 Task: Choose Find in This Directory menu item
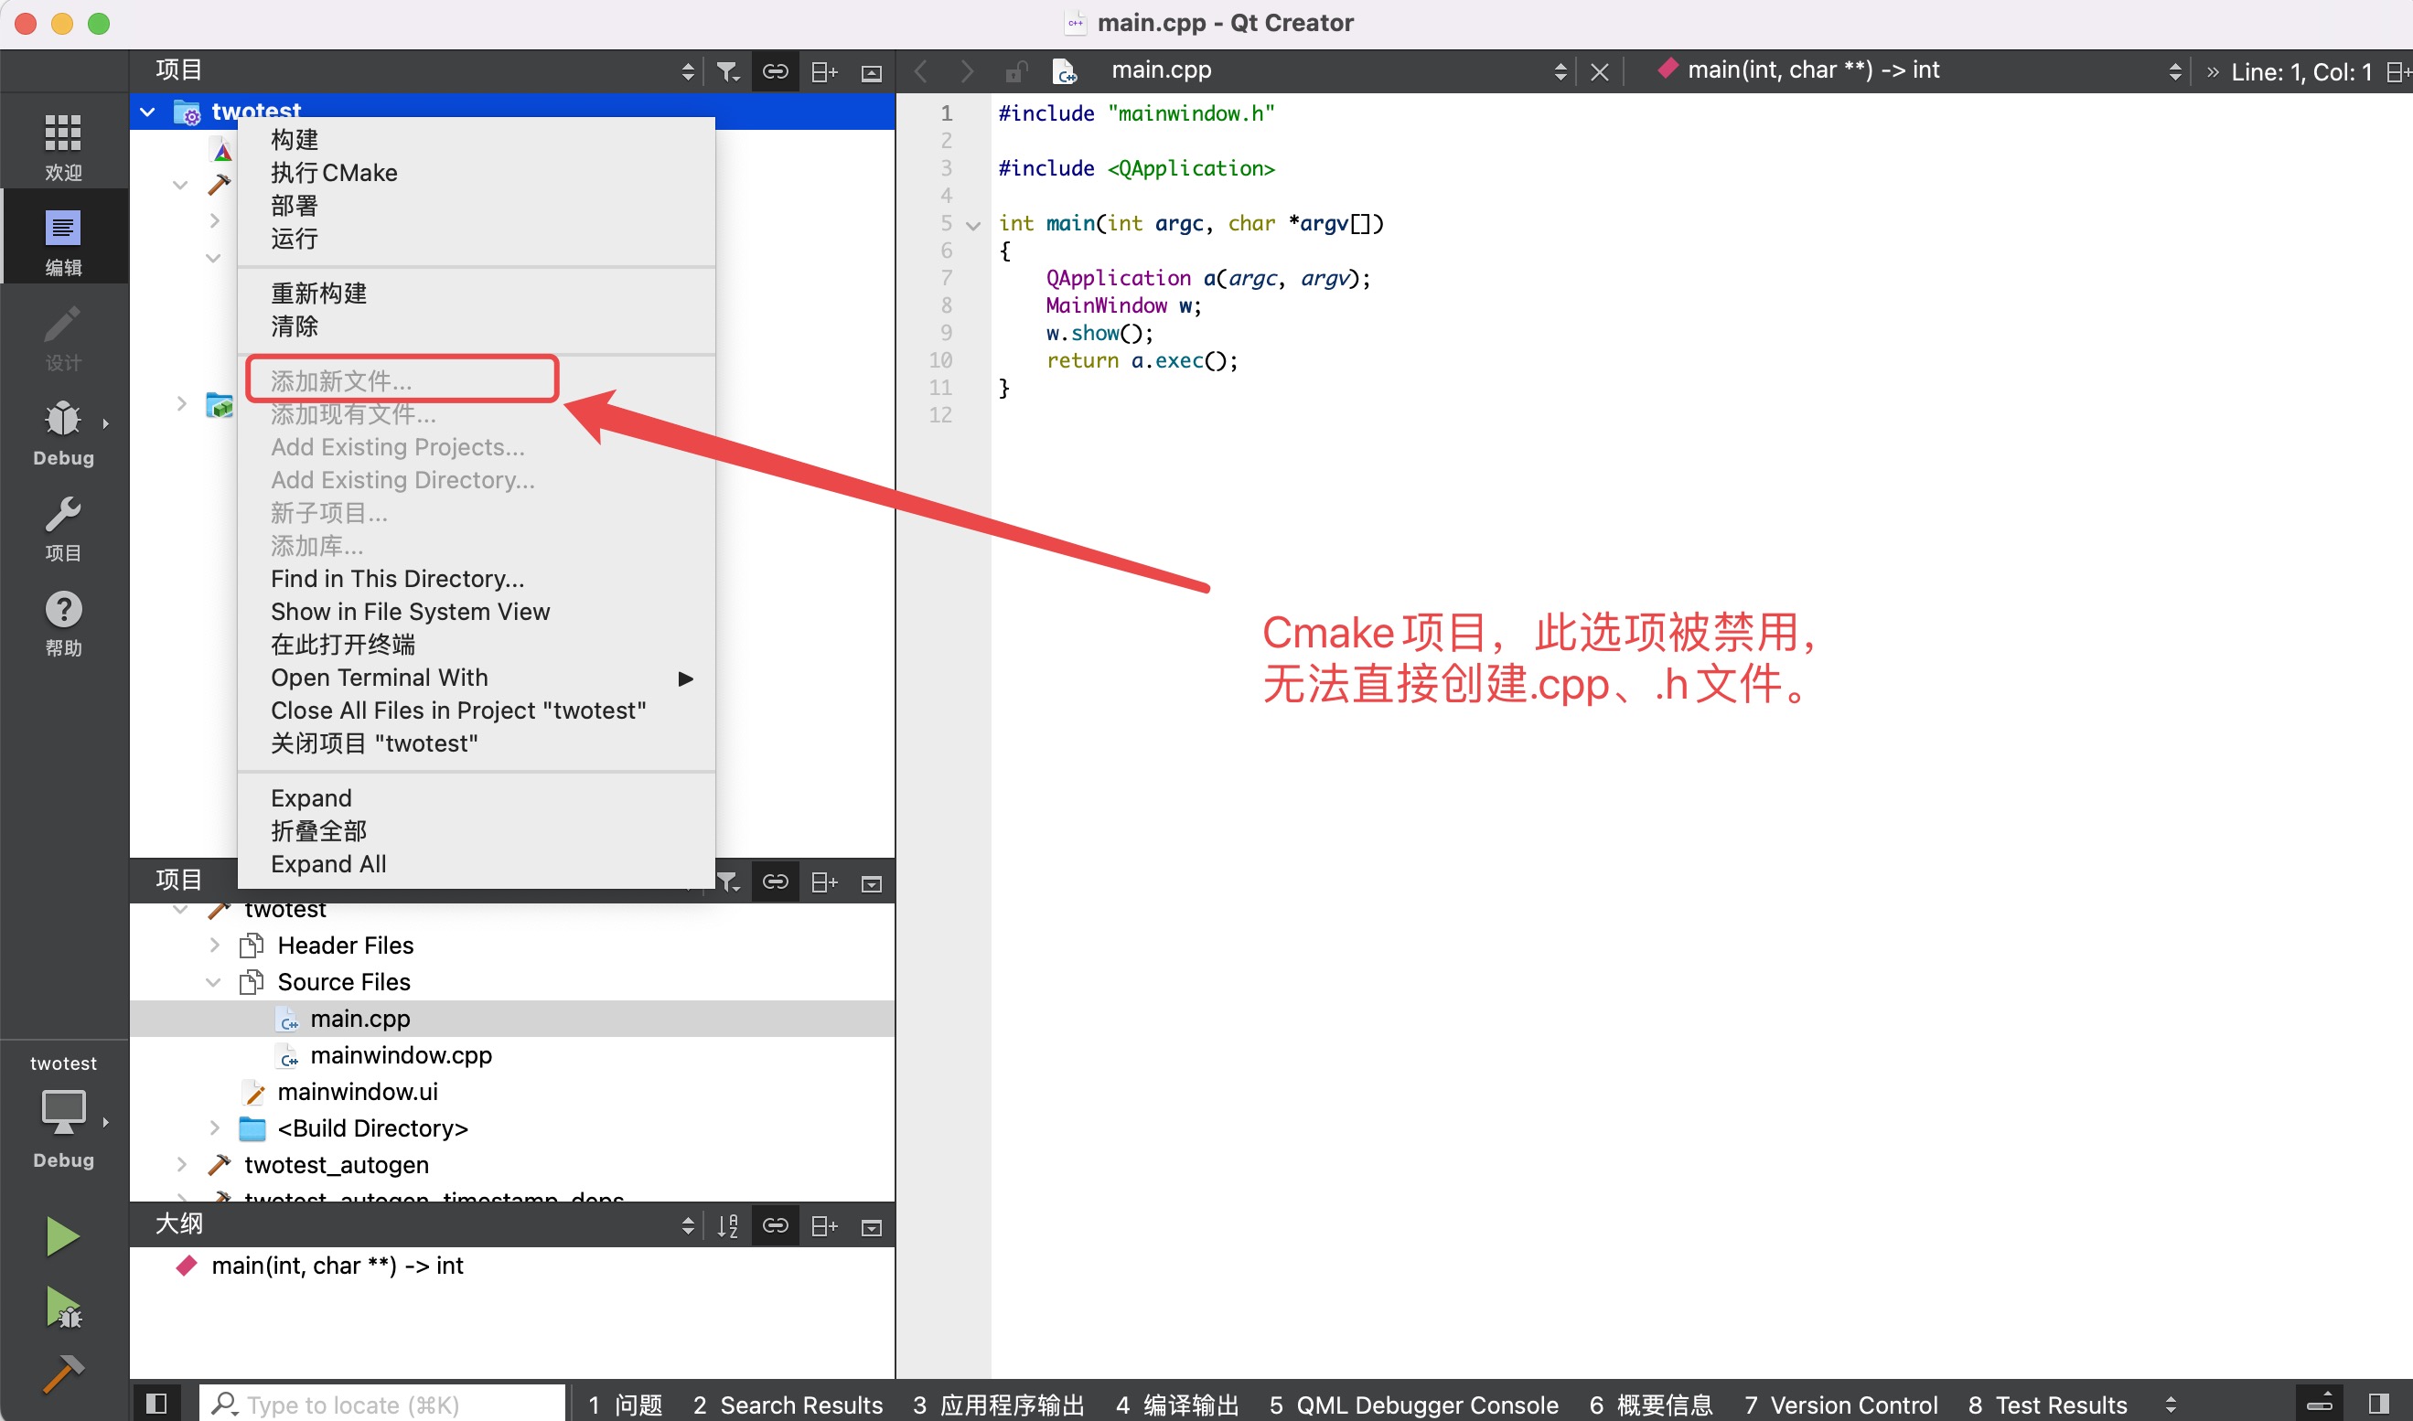pos(397,580)
